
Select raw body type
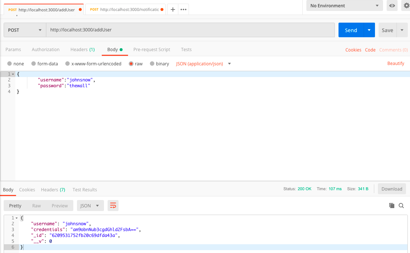tap(131, 64)
